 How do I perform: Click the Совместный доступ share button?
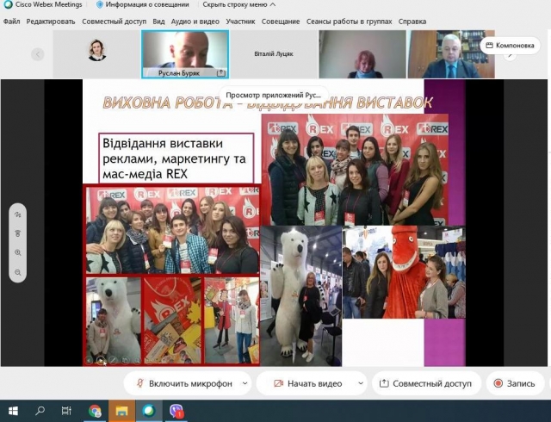point(425,383)
